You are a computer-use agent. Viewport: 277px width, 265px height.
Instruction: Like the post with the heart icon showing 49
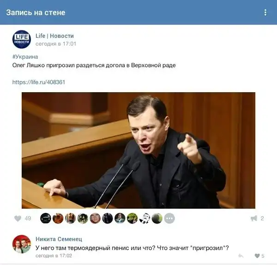[18, 218]
